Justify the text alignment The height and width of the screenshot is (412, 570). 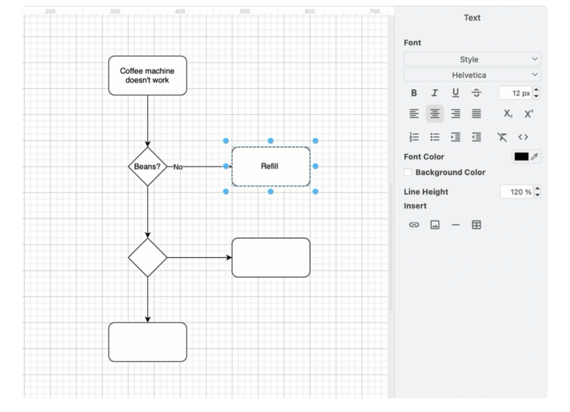(476, 114)
